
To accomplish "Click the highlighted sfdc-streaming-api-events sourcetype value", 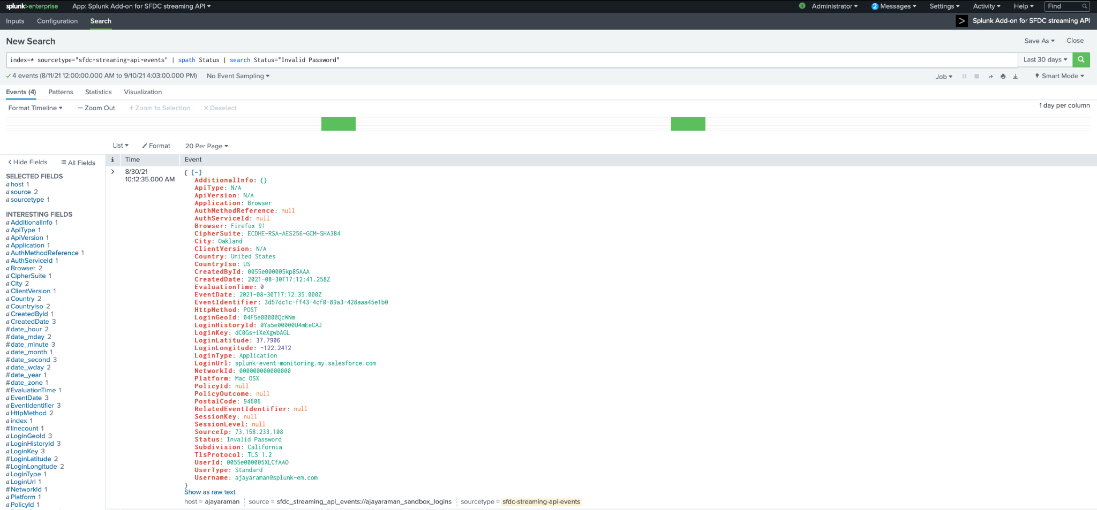I will (x=542, y=501).
